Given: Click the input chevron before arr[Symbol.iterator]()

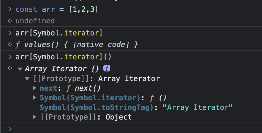Looking at the screenshot, I should click(10, 57).
